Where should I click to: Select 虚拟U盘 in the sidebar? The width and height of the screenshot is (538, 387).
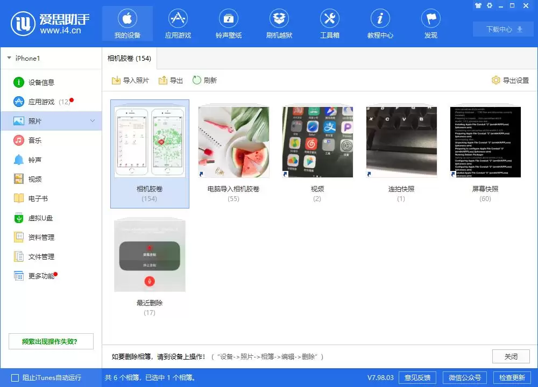click(x=51, y=218)
